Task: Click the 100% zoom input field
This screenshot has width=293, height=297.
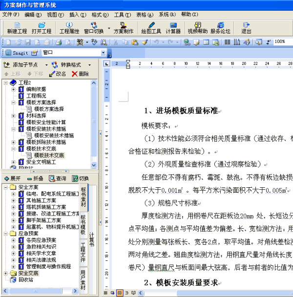Action: click(283, 41)
